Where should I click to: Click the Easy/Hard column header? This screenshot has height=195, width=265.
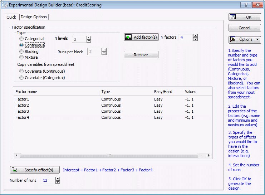pyautogui.click(x=167, y=92)
